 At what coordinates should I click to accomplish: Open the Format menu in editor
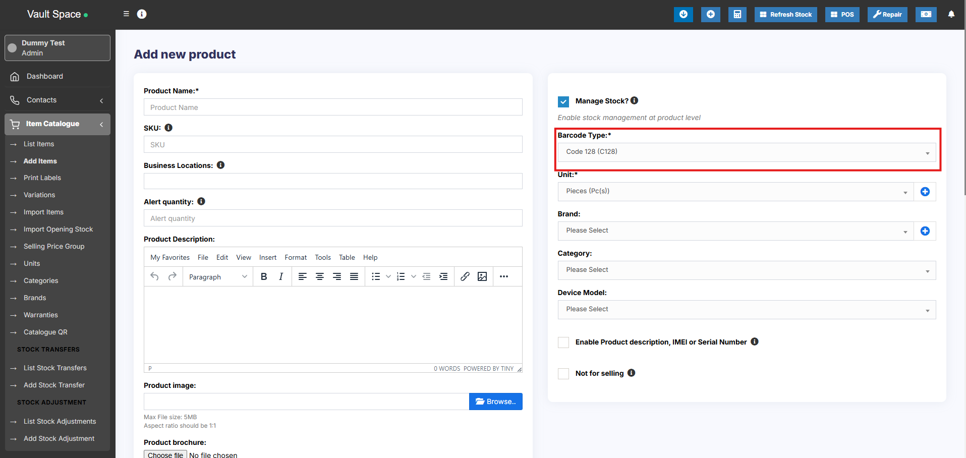click(x=296, y=257)
